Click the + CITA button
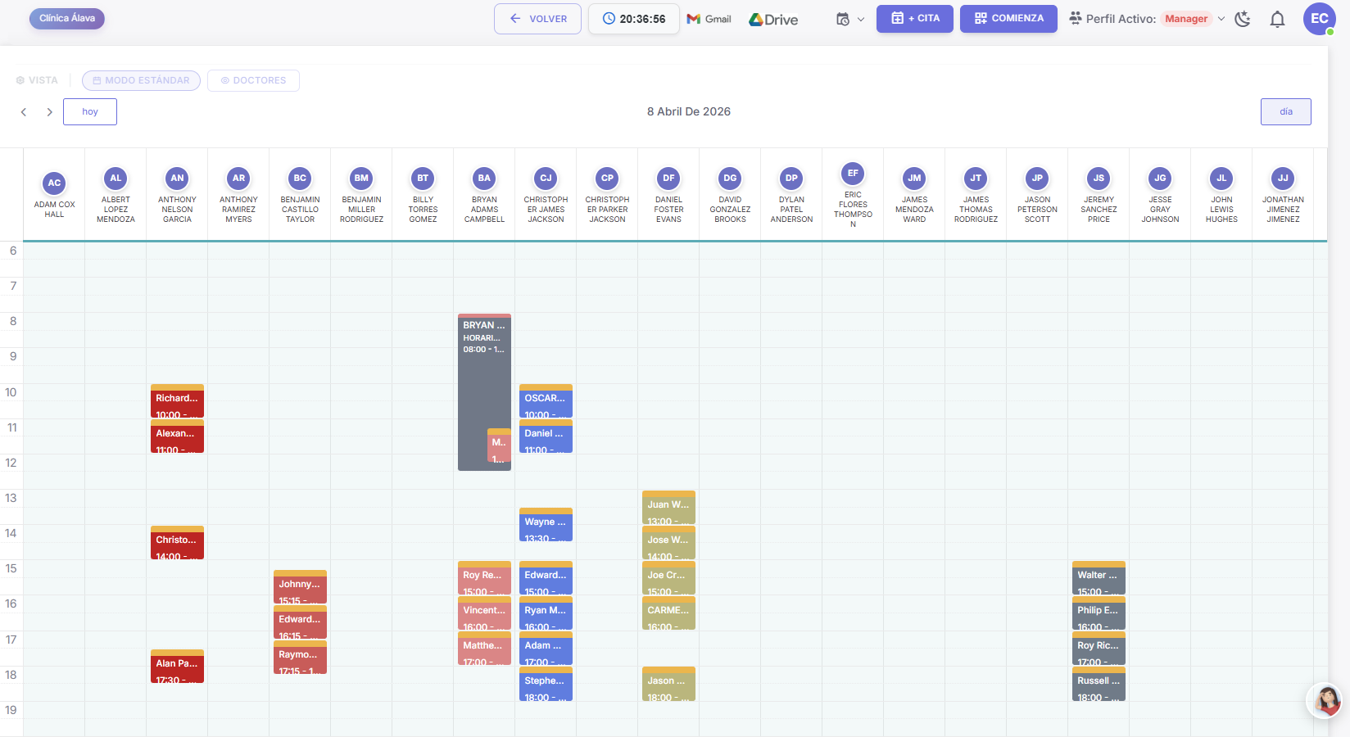The height and width of the screenshot is (737, 1350). (914, 18)
